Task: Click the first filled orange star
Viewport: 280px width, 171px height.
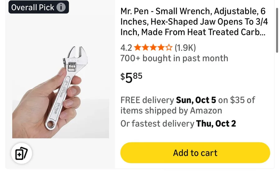Action: 137,48
